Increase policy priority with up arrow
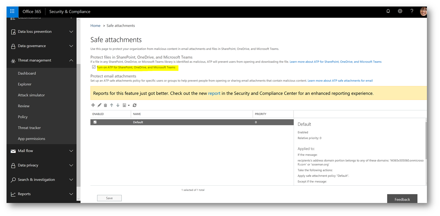Image resolution: width=440 pixels, height=216 pixels. pos(111,105)
